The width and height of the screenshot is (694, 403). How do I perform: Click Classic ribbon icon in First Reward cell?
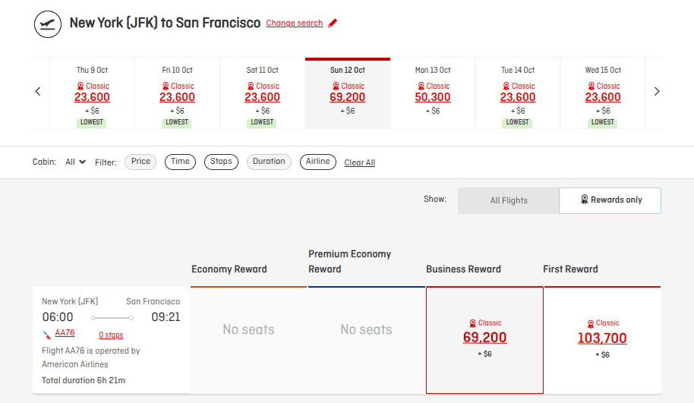pos(591,324)
